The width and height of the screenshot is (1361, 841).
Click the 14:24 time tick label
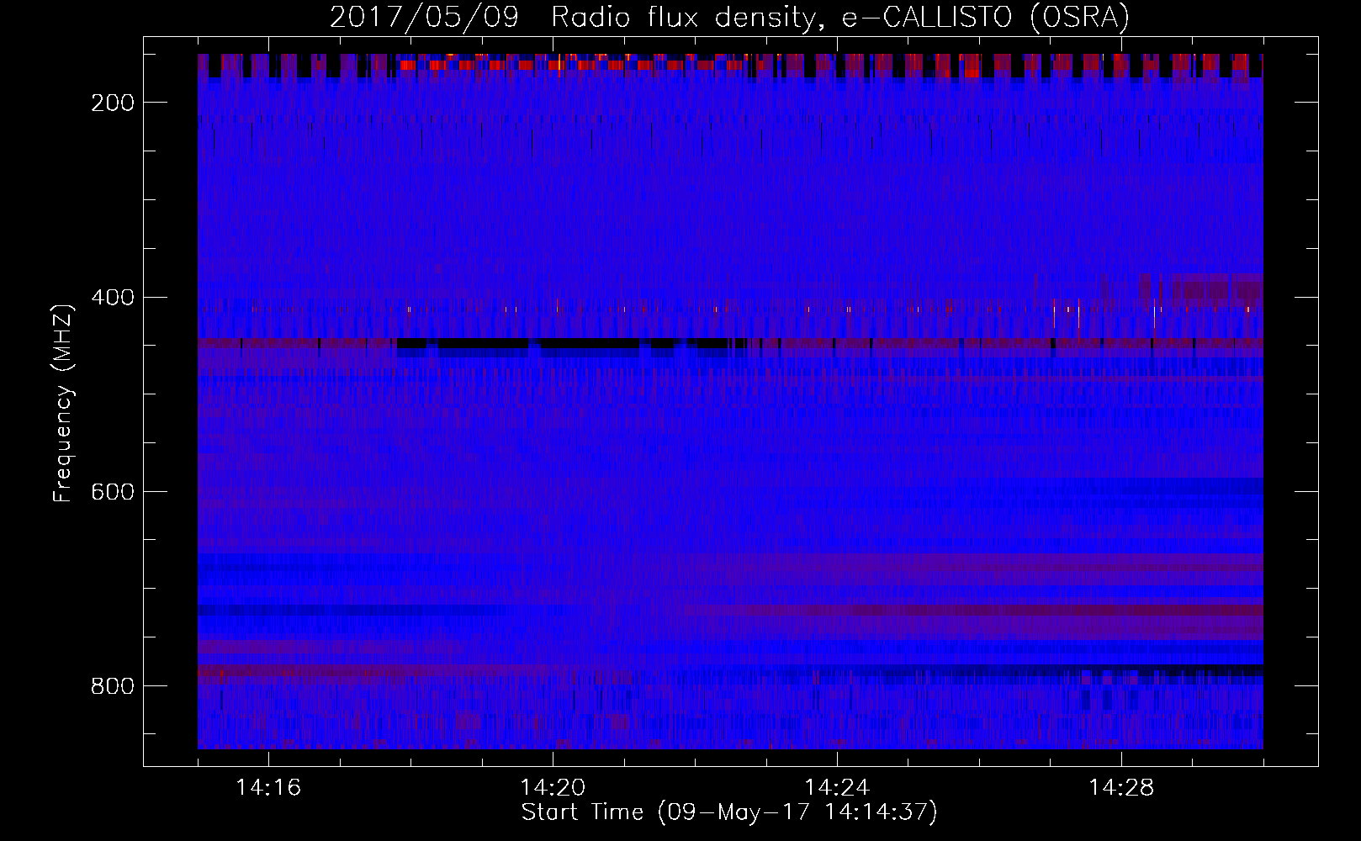(x=837, y=788)
